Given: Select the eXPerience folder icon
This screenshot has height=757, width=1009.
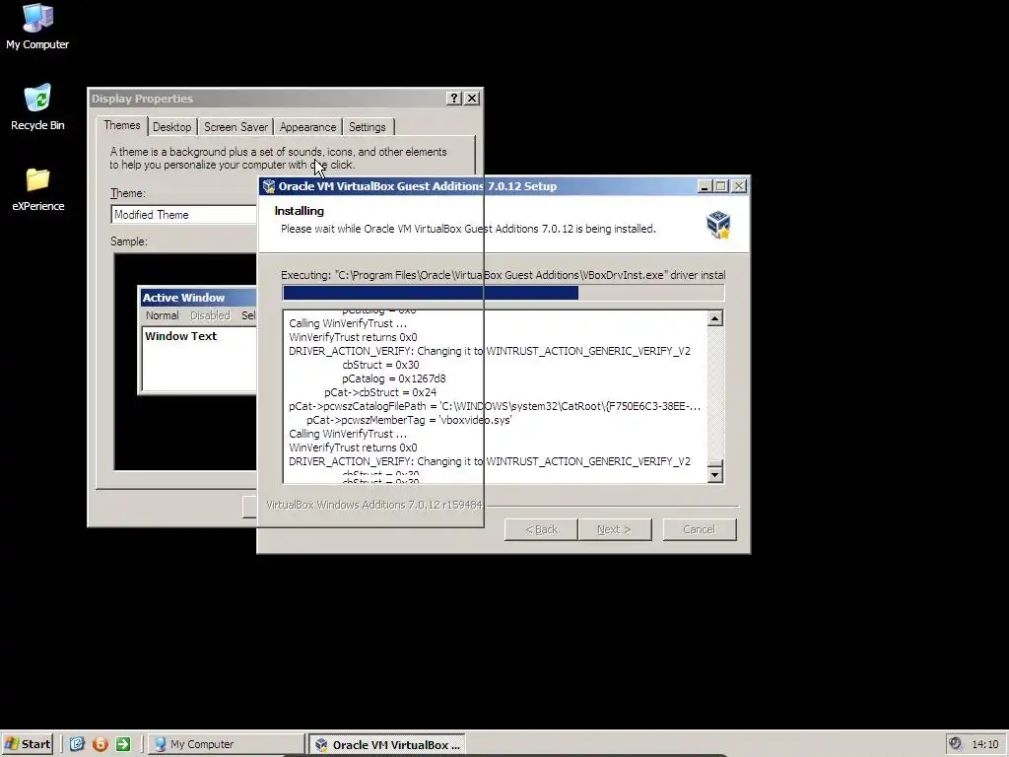Looking at the screenshot, I should click(37, 189).
